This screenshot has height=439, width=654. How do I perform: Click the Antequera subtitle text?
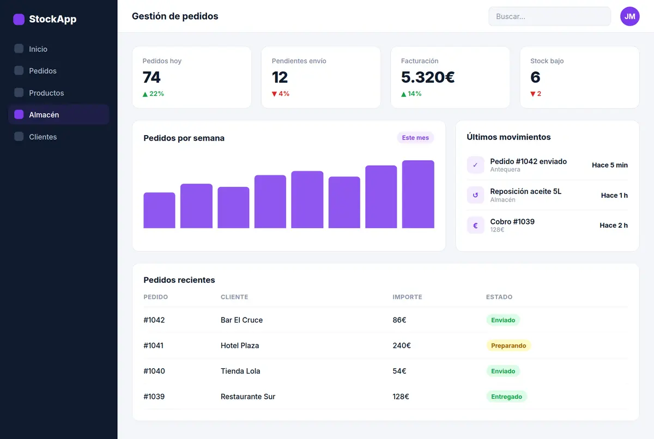[x=505, y=169]
